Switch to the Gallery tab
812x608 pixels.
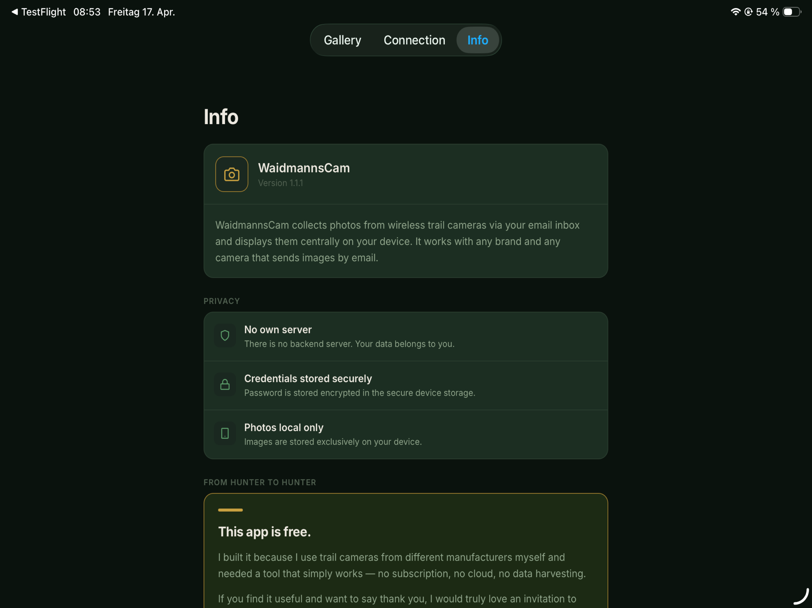point(342,40)
